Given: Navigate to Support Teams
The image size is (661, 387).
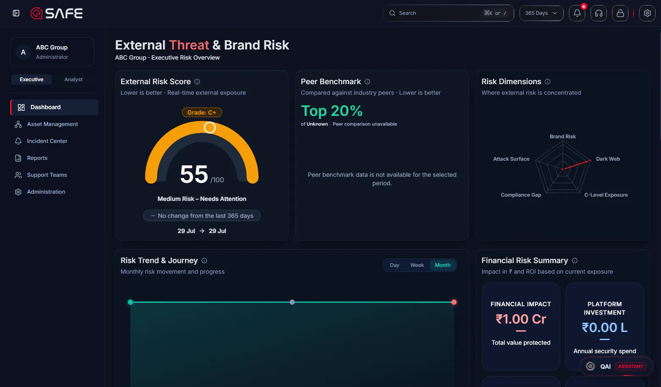Looking at the screenshot, I should tap(55, 175).
